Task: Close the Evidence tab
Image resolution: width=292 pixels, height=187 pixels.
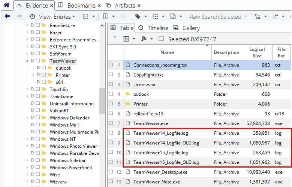Action: click(x=52, y=6)
